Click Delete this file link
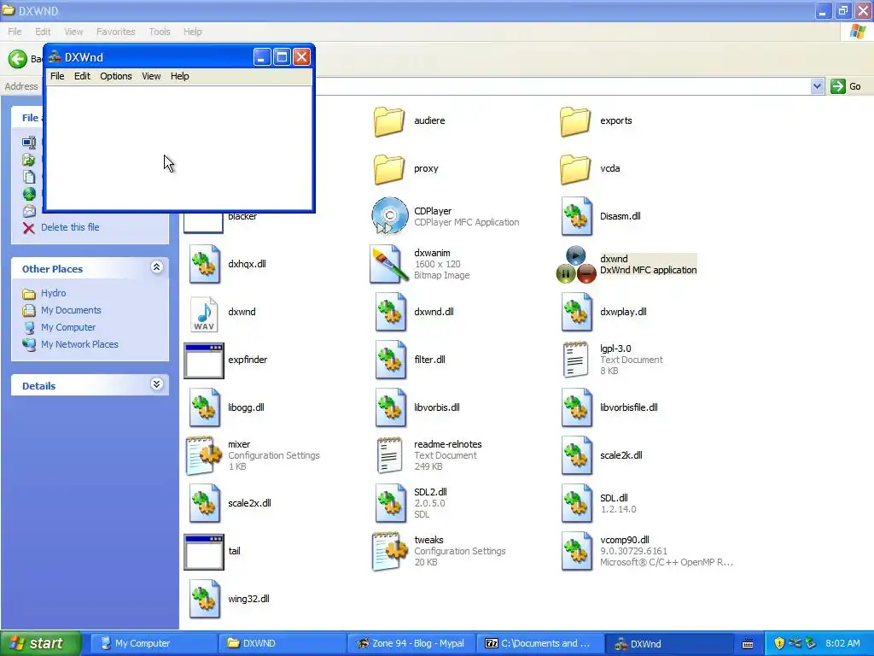This screenshot has width=874, height=656. (x=70, y=227)
